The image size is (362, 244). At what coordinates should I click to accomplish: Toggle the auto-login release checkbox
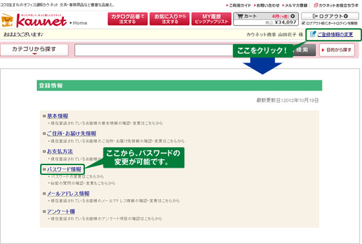(303, 23)
